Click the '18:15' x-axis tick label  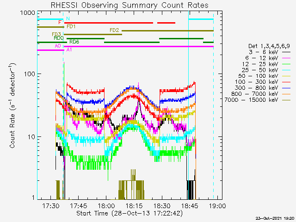click(134, 206)
